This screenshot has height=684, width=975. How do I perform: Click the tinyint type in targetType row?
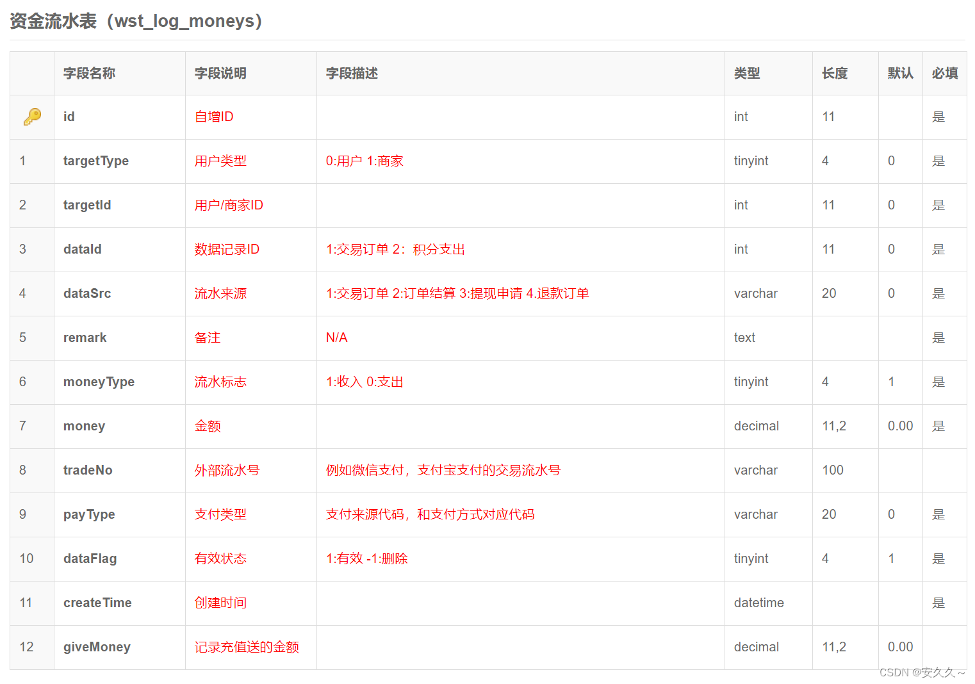(x=751, y=161)
